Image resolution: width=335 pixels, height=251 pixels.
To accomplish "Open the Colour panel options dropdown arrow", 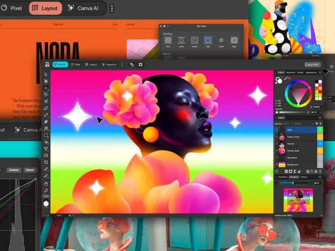I will [320, 72].
